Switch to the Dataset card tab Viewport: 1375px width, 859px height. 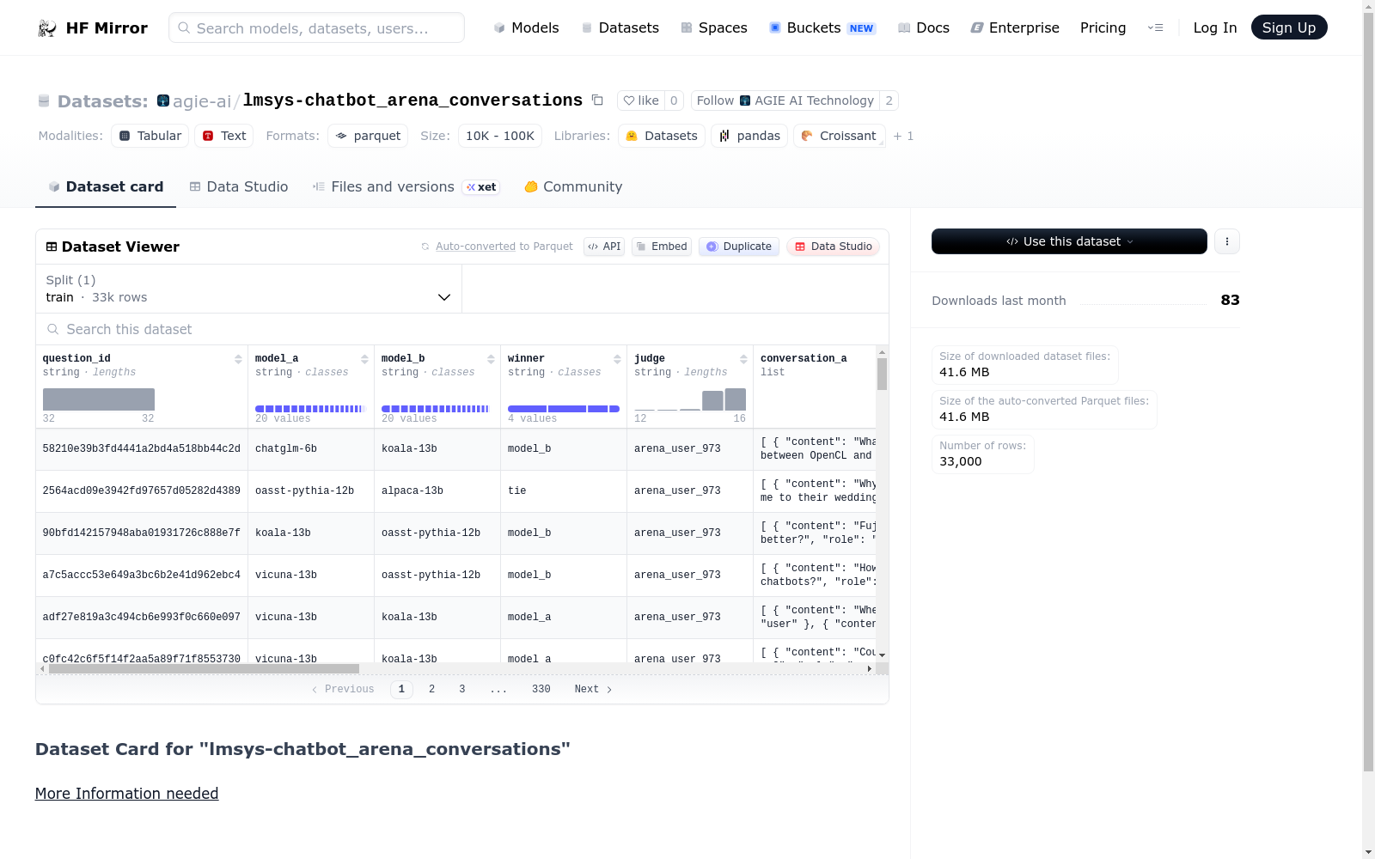pos(106,186)
